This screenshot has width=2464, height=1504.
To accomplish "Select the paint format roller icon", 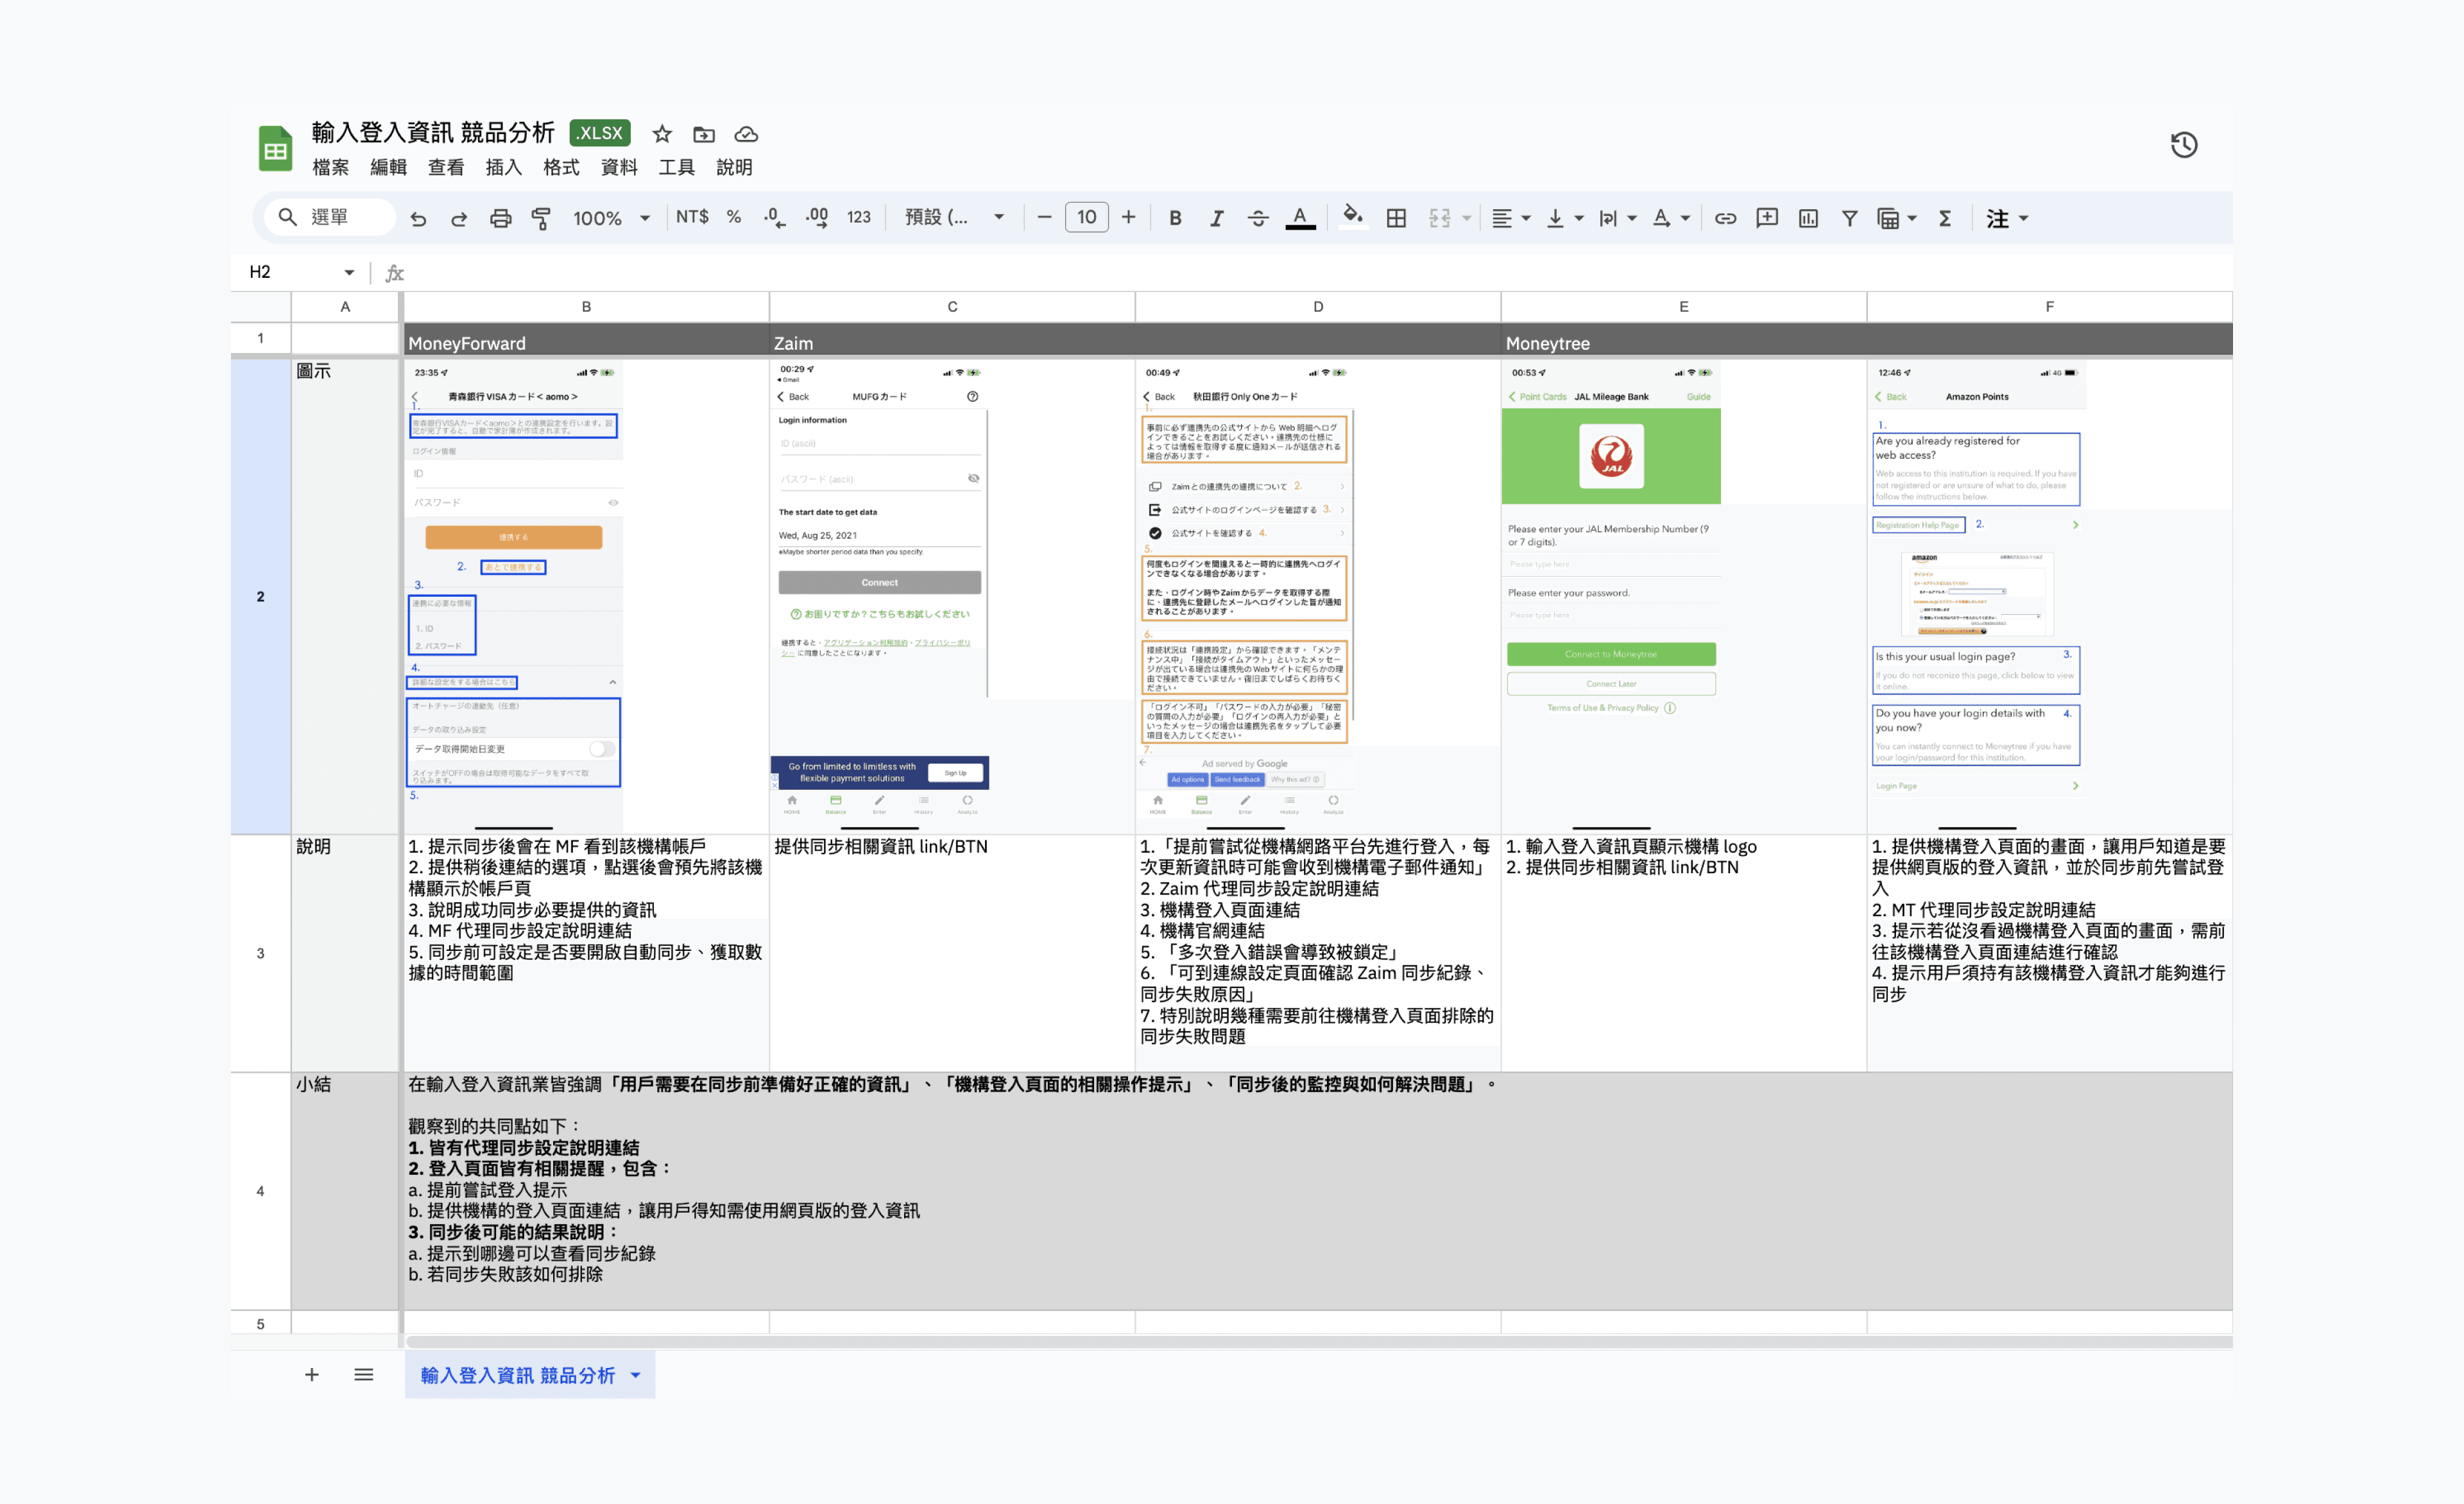I will click(x=541, y=218).
